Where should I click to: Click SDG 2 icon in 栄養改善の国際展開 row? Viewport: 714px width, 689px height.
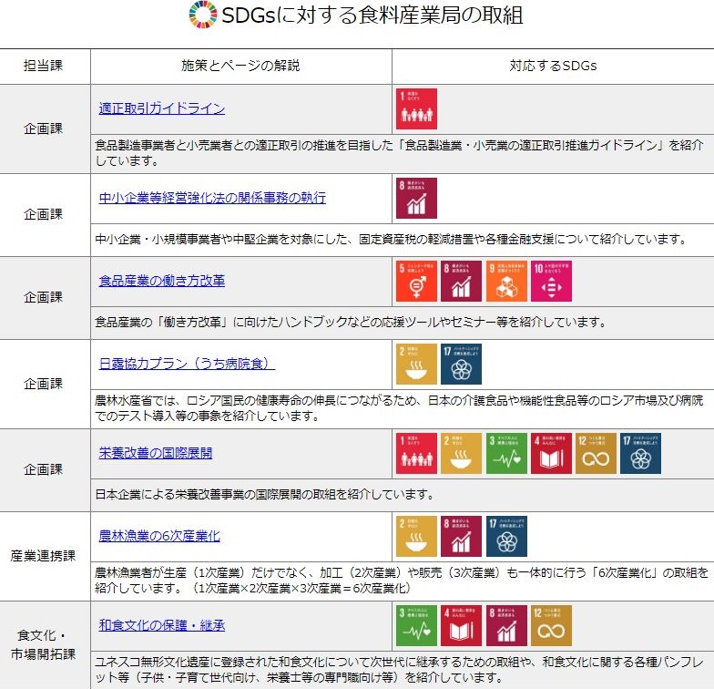click(461, 454)
